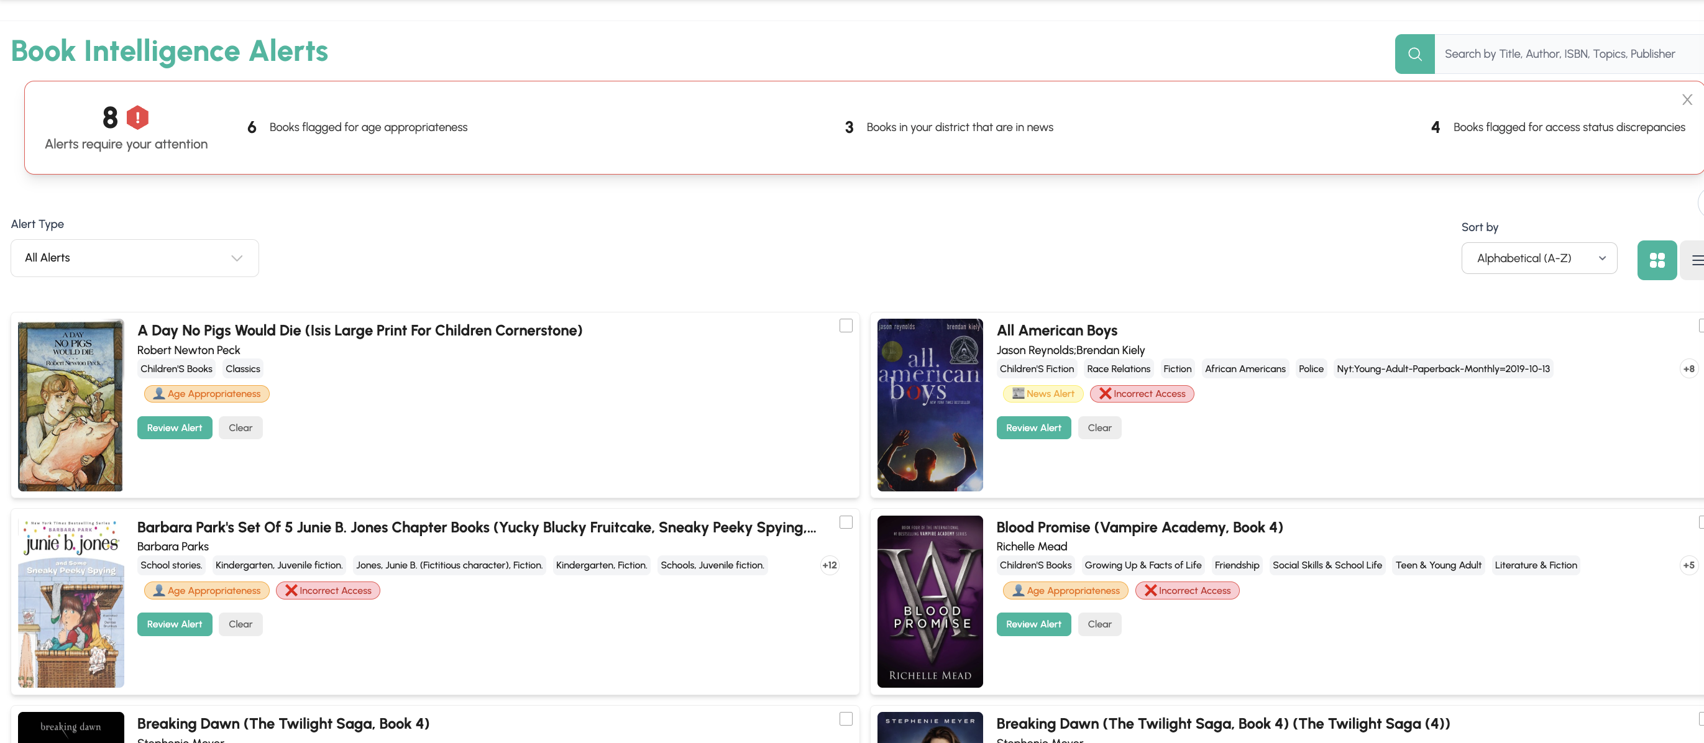
Task: Click Incorrect Access badge on Junie B. Jones
Action: pos(328,590)
